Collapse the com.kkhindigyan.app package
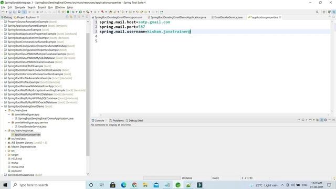 point(9,114)
